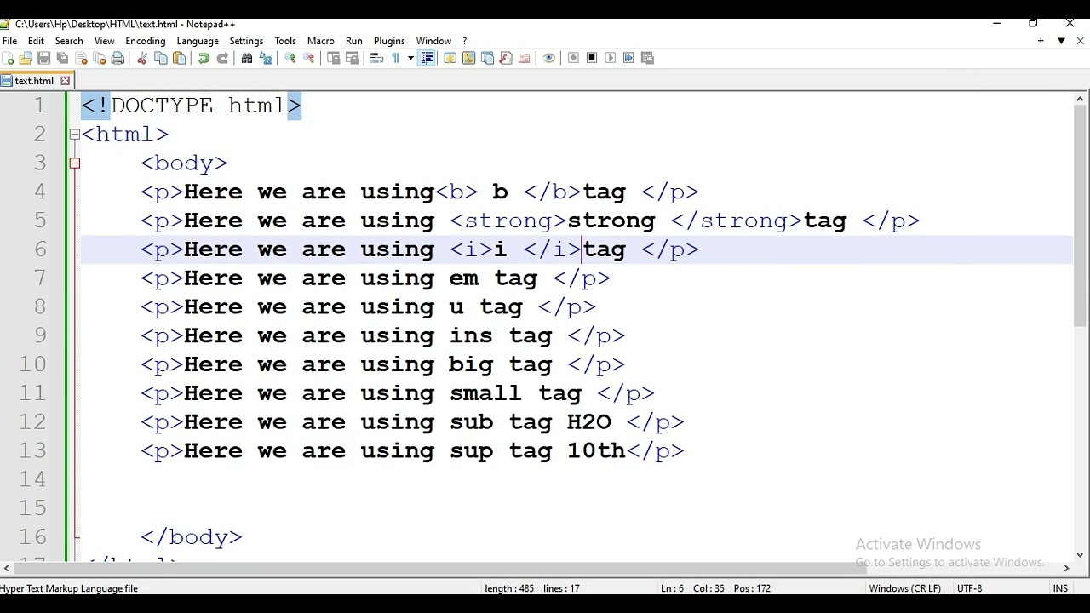Open Find with the binoculars icon
Screen dimensions: 1090x613
(247, 58)
